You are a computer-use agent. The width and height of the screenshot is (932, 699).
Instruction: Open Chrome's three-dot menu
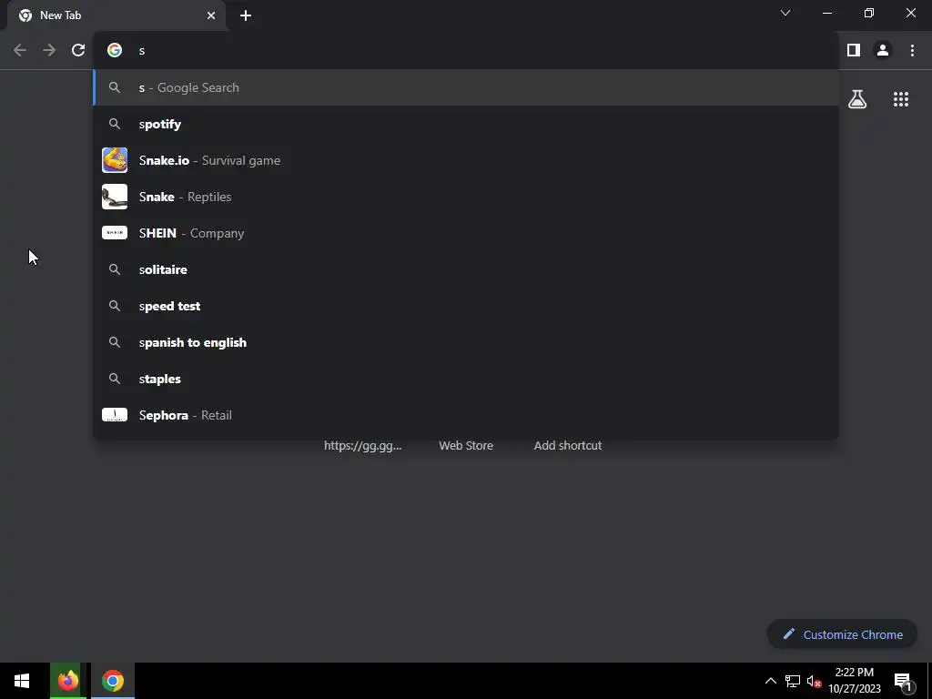click(x=912, y=51)
